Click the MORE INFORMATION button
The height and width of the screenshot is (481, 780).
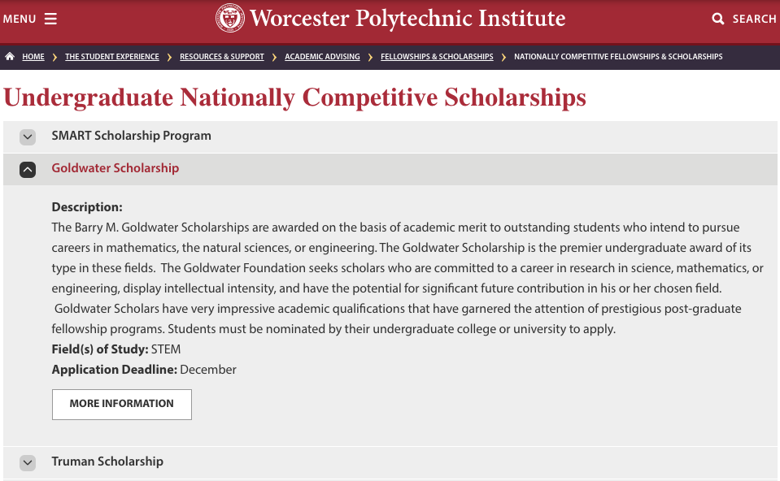(122, 404)
